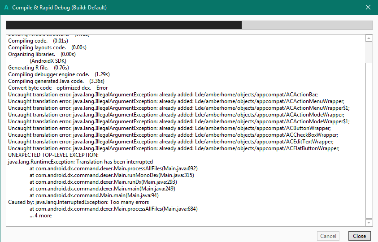This screenshot has height=242, width=378.
Task: Click the 'Translation has been interrupted' line
Action: [x=81, y=162]
